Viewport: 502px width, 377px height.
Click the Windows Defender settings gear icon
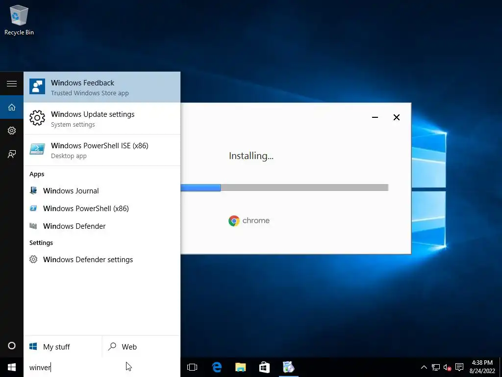[x=33, y=259]
